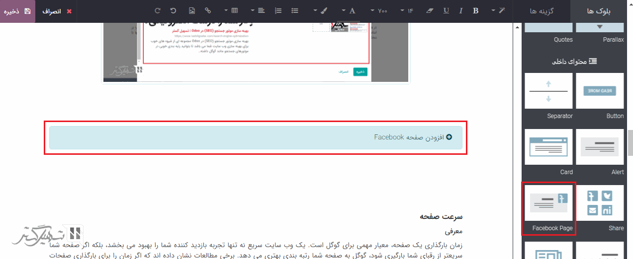Click the embedded screenshot image
The image size is (633, 259).
coord(256,52)
